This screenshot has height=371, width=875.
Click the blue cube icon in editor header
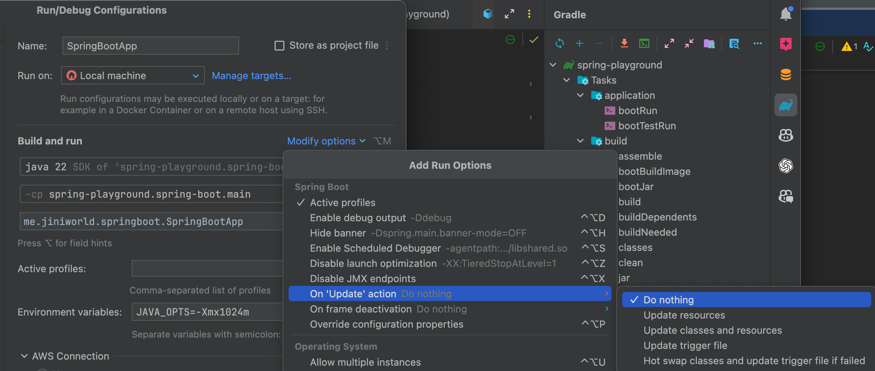pyautogui.click(x=488, y=14)
